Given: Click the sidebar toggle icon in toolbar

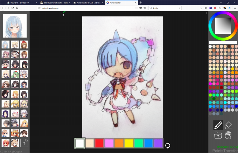Looking at the screenshot, I should pyautogui.click(x=220, y=8).
